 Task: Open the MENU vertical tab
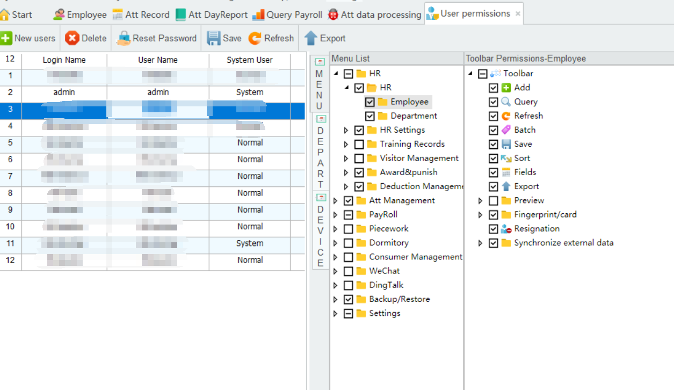click(320, 83)
